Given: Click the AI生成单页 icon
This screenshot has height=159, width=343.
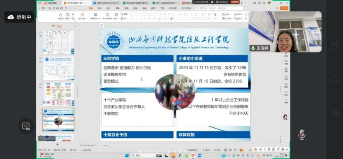Looking at the screenshot, I should (x=107, y=15).
